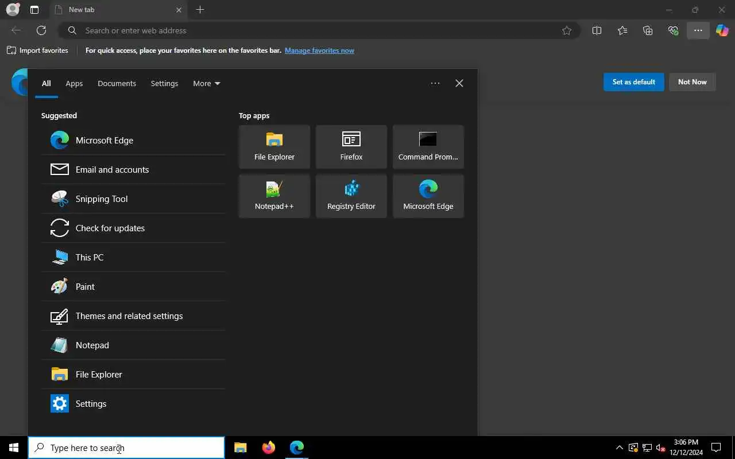This screenshot has width=735, height=459.
Task: Open Registry Editor tile in Top apps
Action: [351, 196]
